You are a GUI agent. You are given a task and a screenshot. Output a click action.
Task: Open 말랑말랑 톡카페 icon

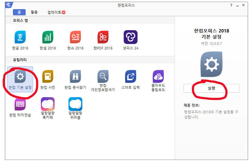[x=48, y=104]
